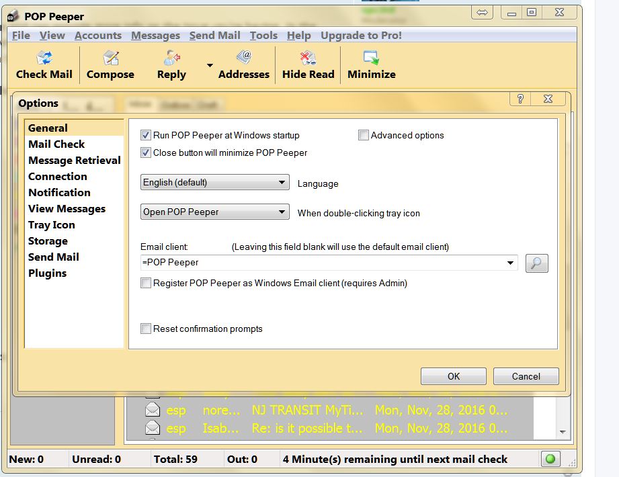Select the Mail Check options category
The height and width of the screenshot is (477, 619).
pos(74,144)
